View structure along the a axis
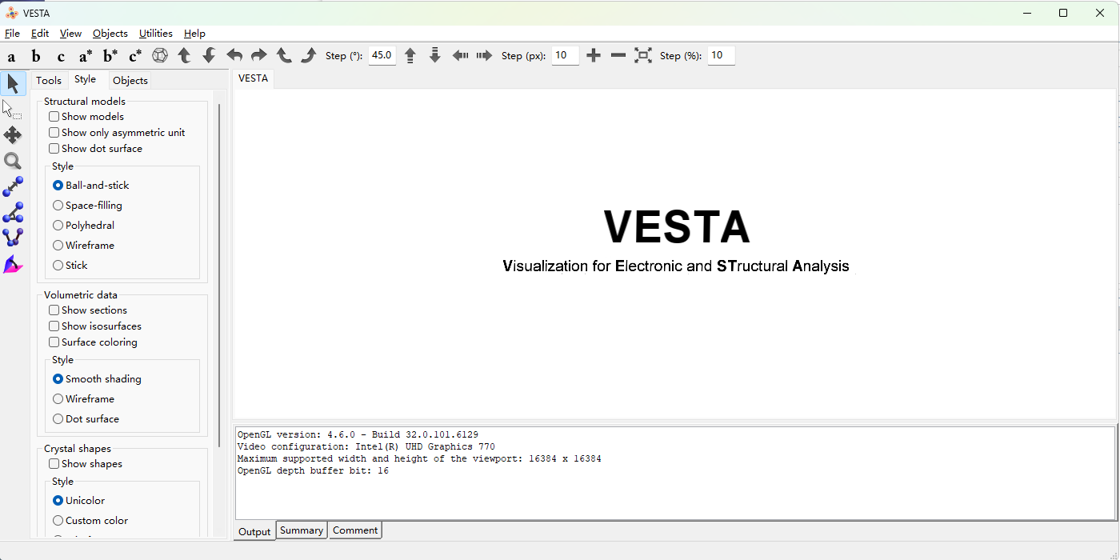This screenshot has width=1120, height=560. pyautogui.click(x=11, y=56)
